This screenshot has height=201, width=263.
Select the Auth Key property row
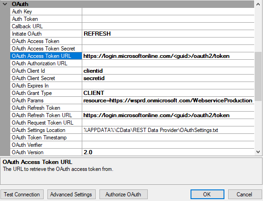point(132,12)
